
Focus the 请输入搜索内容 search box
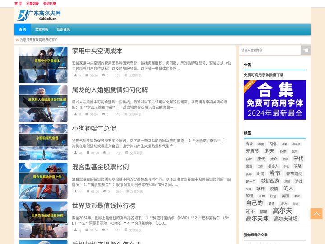(x=270, y=50)
